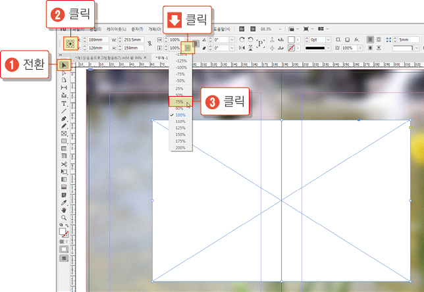
Task: Open Adobe Stock (St) icon
Action: pos(253,29)
